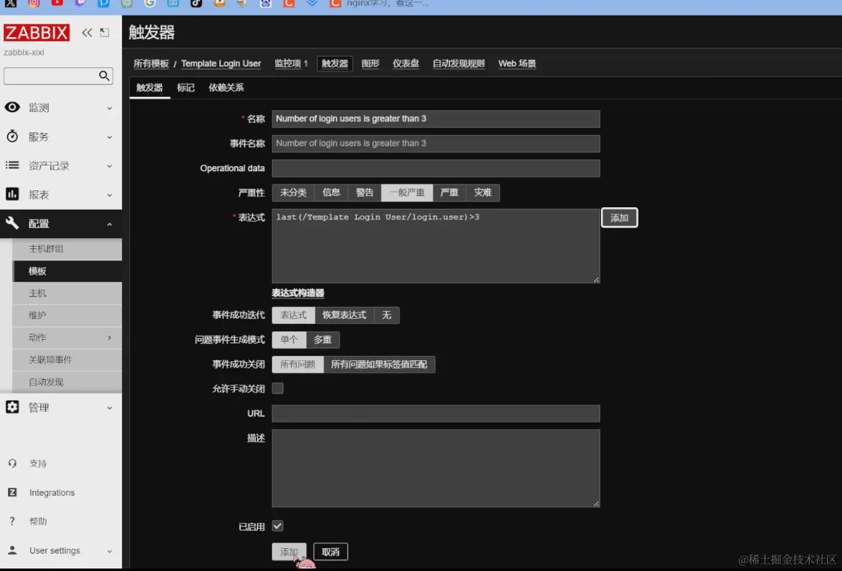Click the ZABBIX logo

pos(36,33)
